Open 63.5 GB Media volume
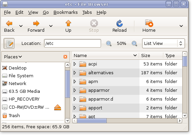The height and width of the screenshot is (135, 192). (x=21, y=91)
